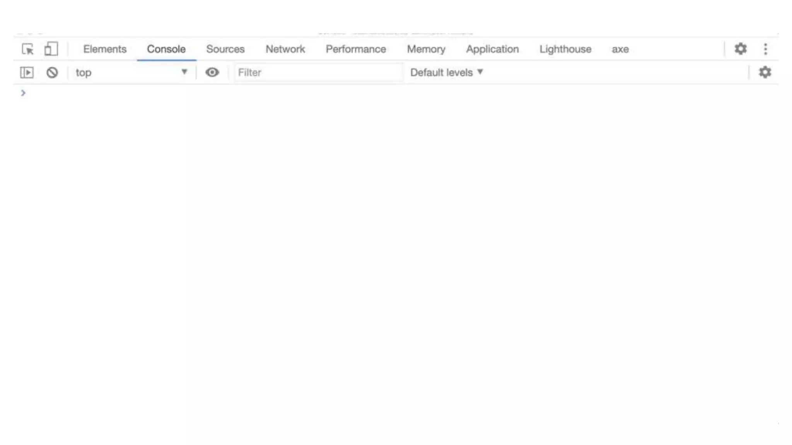Open the console settings gear icon
The image size is (792, 445).
[x=765, y=72]
